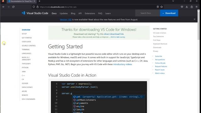This screenshot has width=201, height=113.
Task: Select Setup in the left sidebar
Action: (24, 34)
